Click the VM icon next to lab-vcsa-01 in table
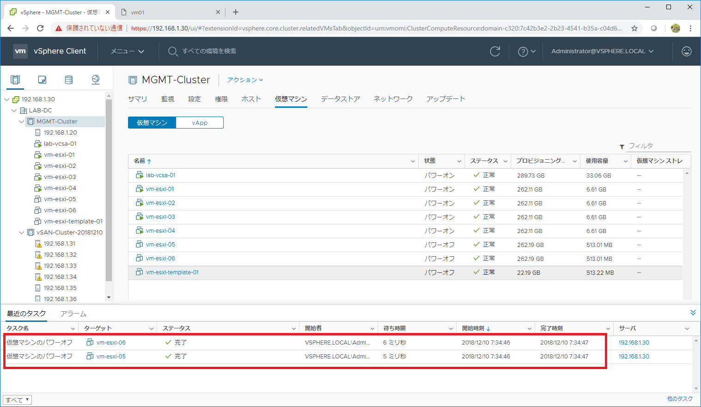701x407 pixels. click(140, 175)
